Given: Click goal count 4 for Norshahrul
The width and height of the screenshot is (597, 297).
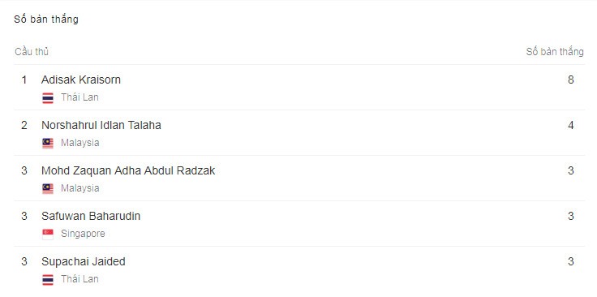Looking at the screenshot, I should pos(570,125).
